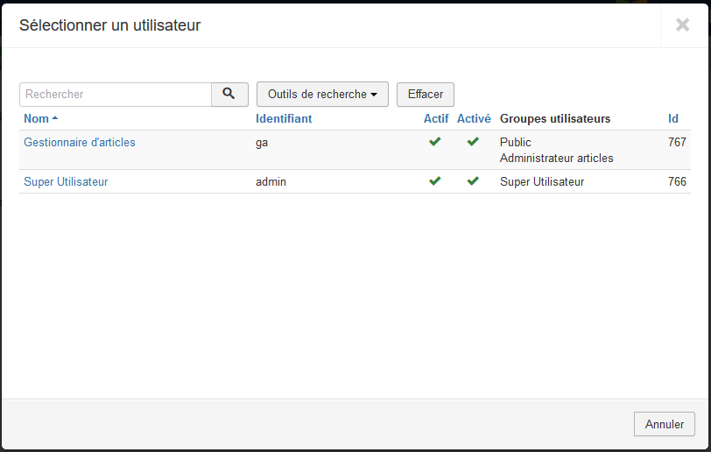711x452 pixels.
Task: Focus the Rechercher search field
Action: click(116, 95)
